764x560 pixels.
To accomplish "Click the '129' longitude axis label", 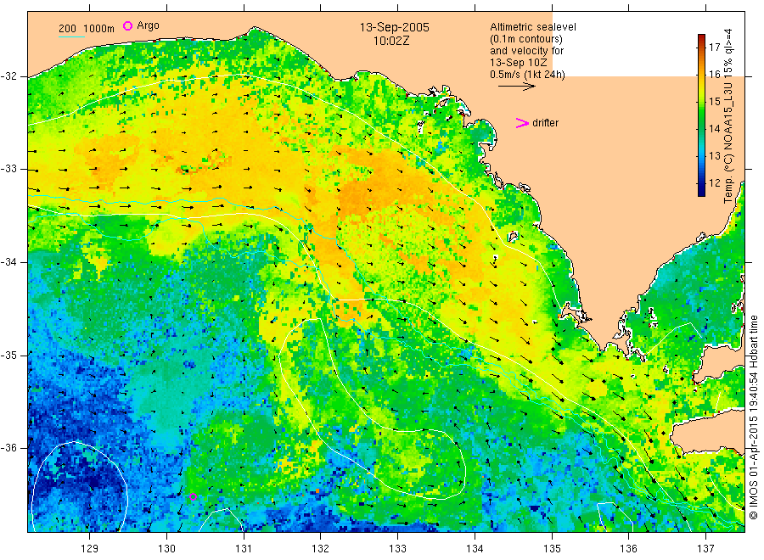I will [90, 549].
